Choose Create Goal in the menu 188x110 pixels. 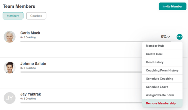(x=162, y=54)
